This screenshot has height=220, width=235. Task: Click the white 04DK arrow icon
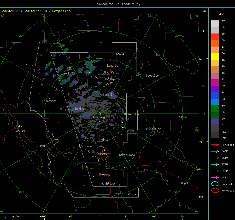[215, 151]
